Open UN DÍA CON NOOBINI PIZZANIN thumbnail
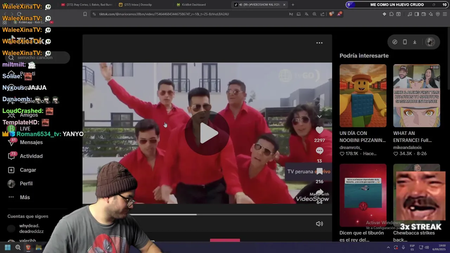The width and height of the screenshot is (450, 253). (x=363, y=96)
